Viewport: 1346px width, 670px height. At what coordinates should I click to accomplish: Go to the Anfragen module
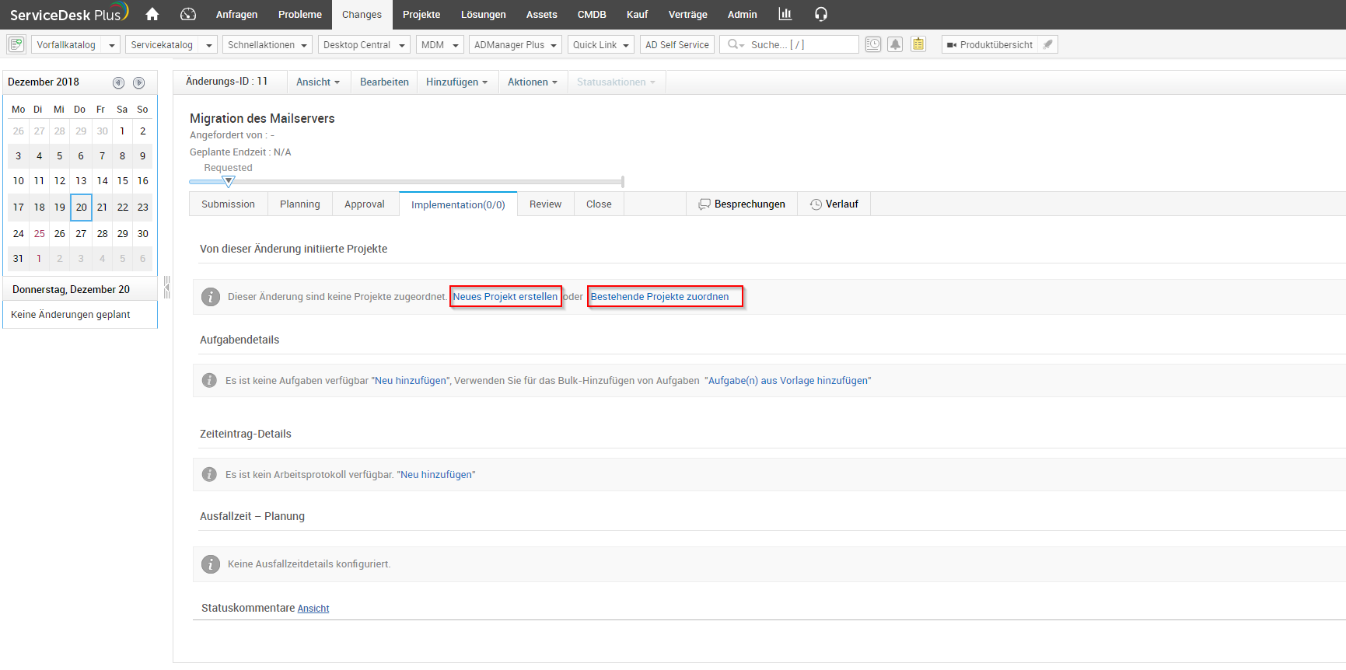coord(236,14)
